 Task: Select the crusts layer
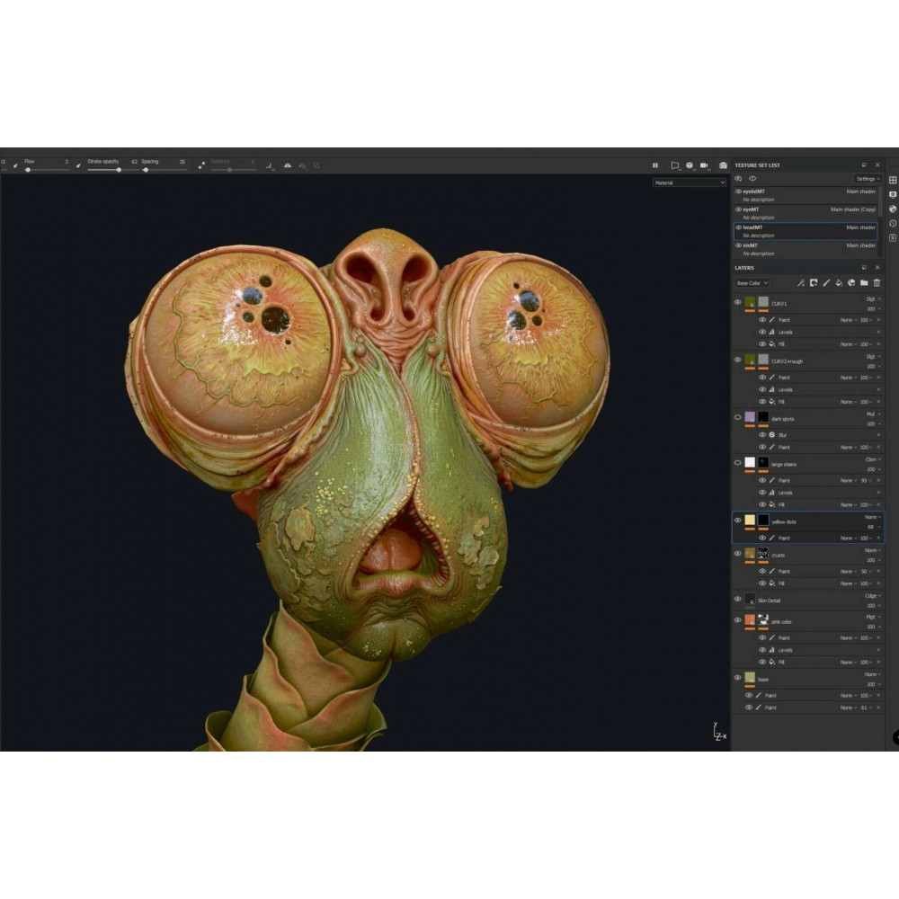pos(809,555)
